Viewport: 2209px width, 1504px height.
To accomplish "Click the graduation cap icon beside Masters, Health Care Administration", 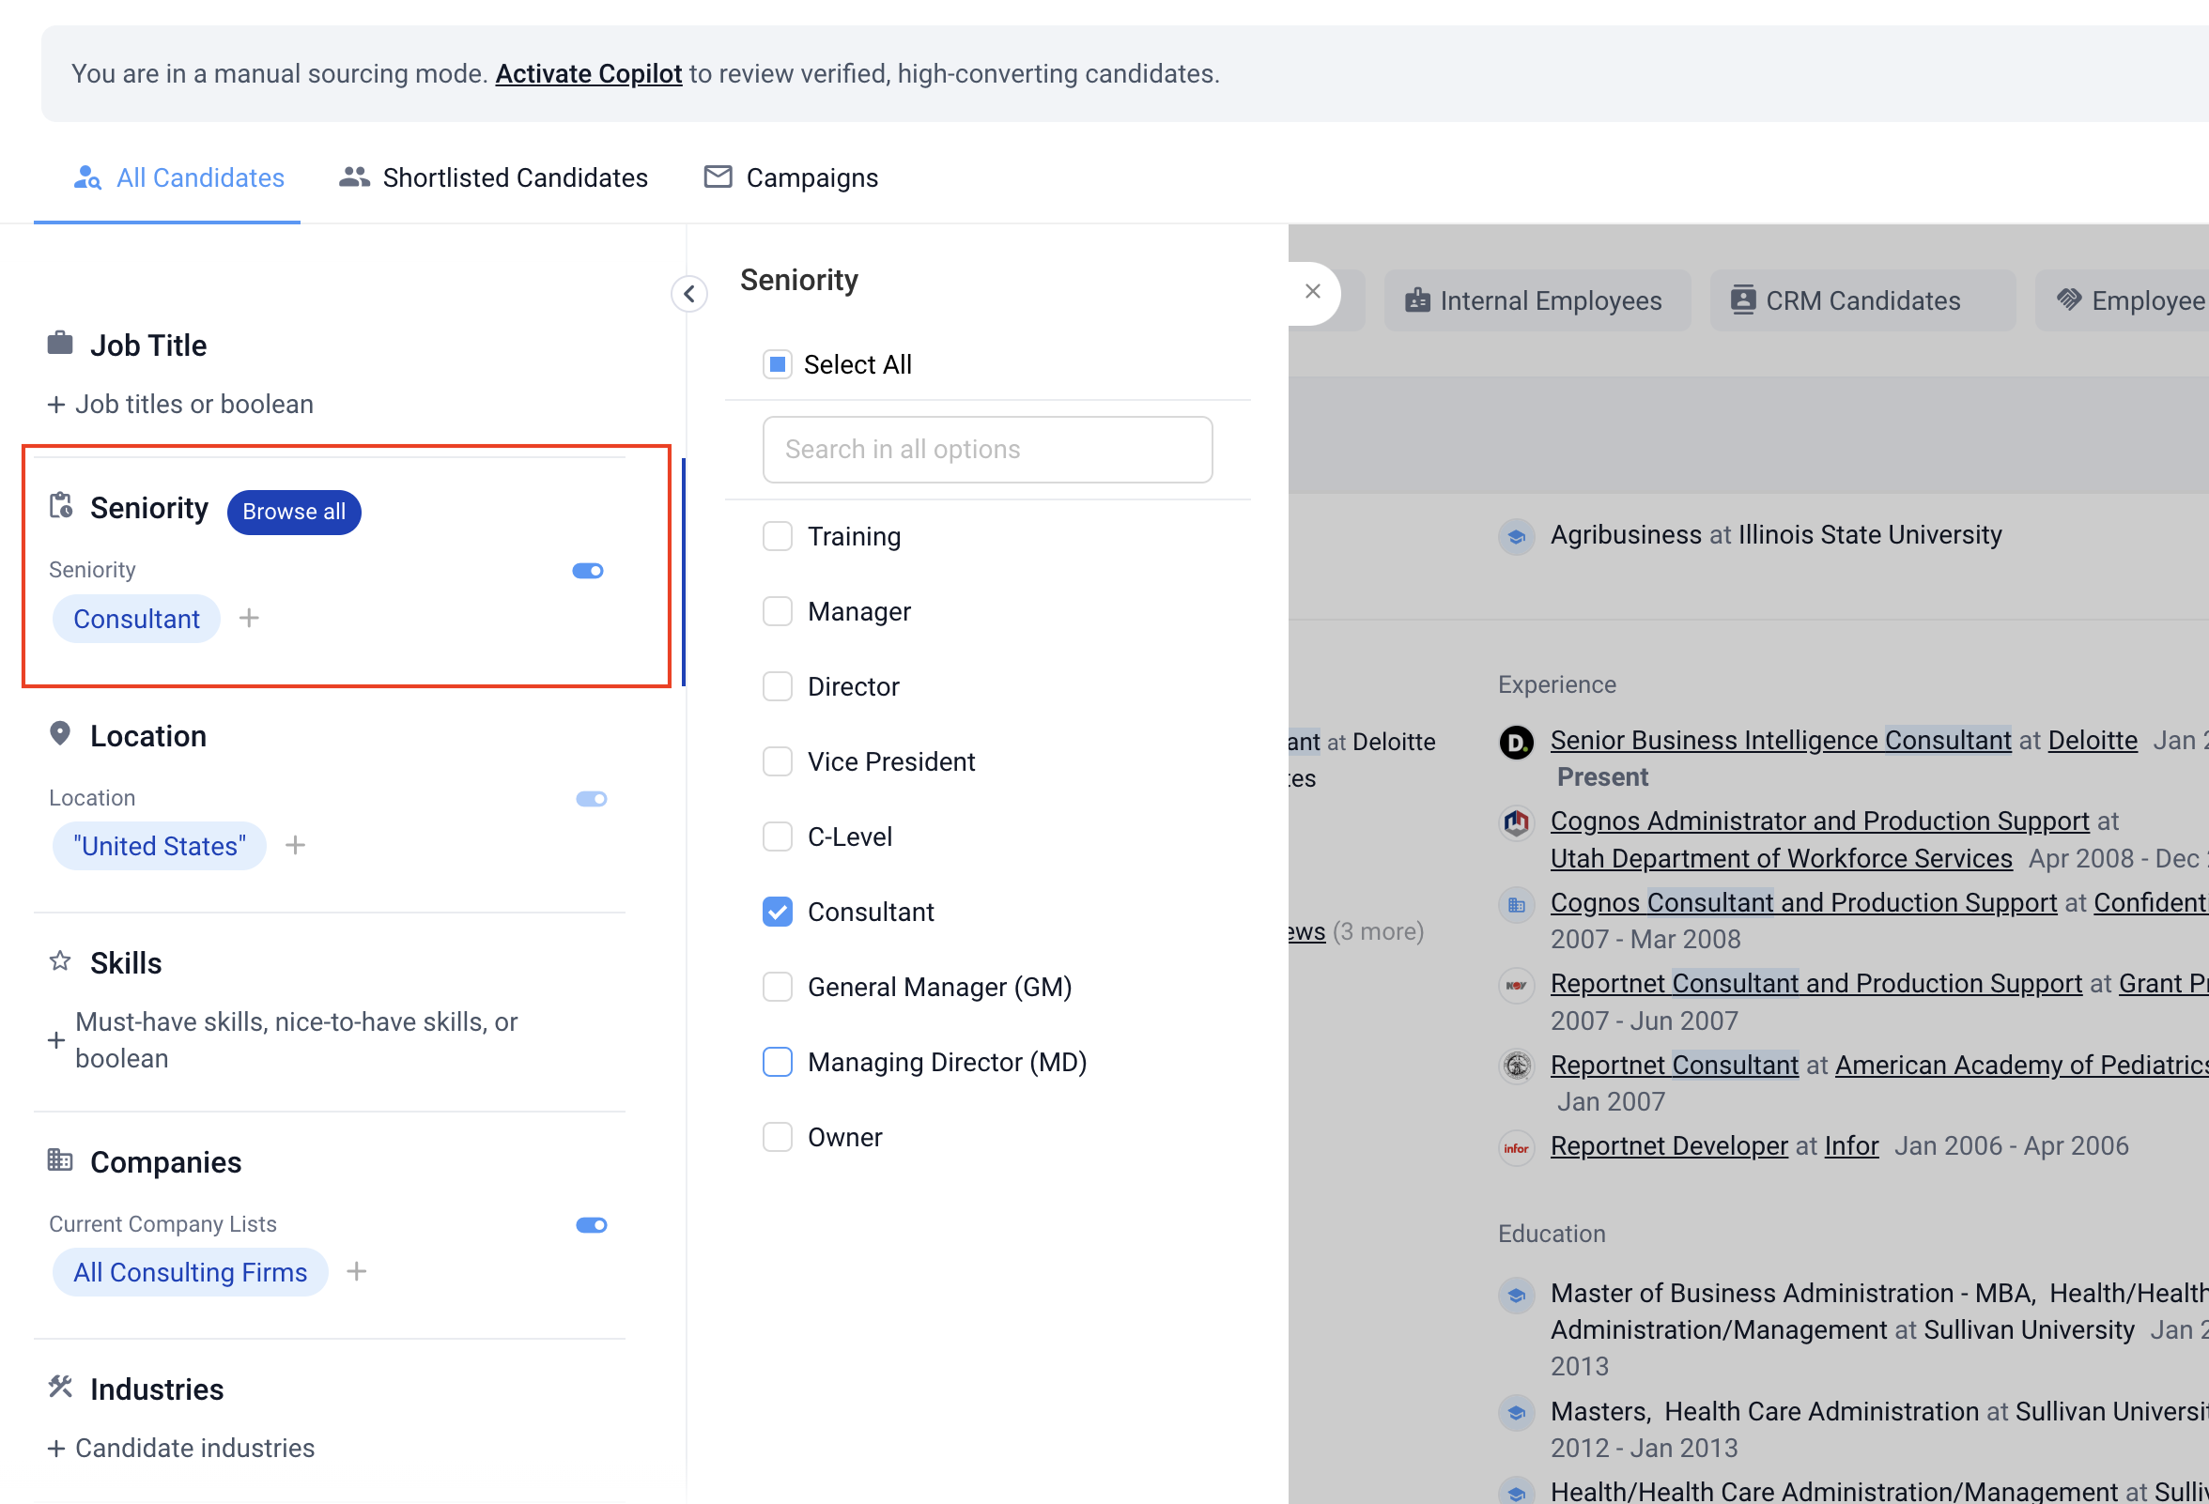I will 1516,1414.
